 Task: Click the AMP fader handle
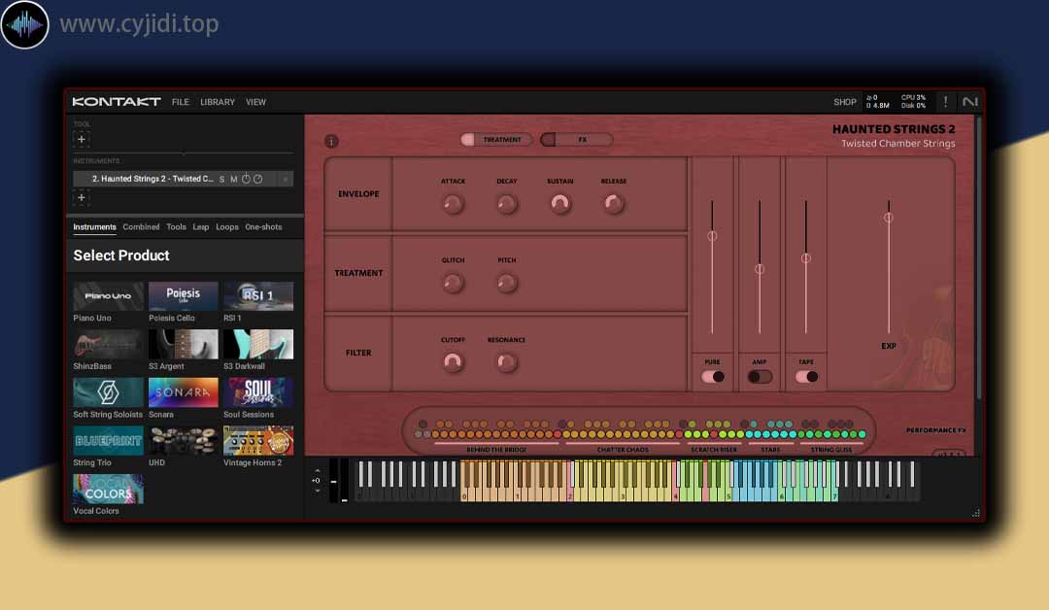pos(760,270)
